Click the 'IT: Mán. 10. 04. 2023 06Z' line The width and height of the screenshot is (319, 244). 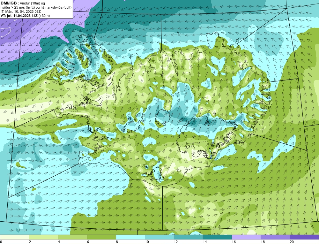click(x=20, y=11)
